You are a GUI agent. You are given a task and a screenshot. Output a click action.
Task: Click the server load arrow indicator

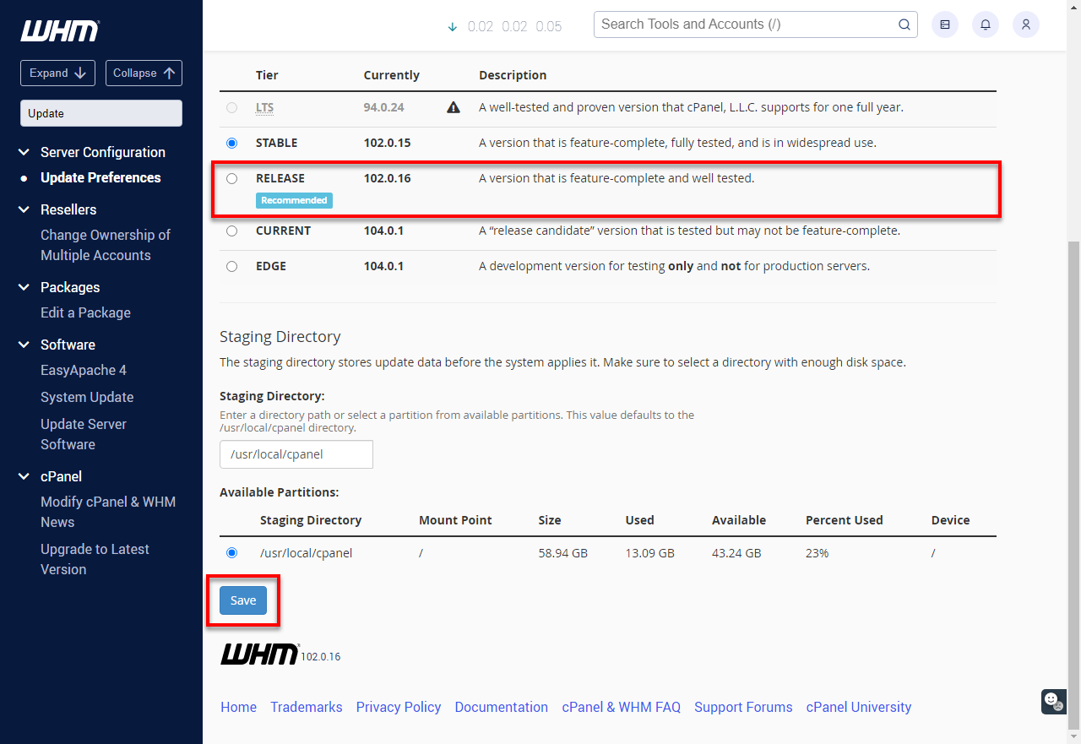(452, 26)
